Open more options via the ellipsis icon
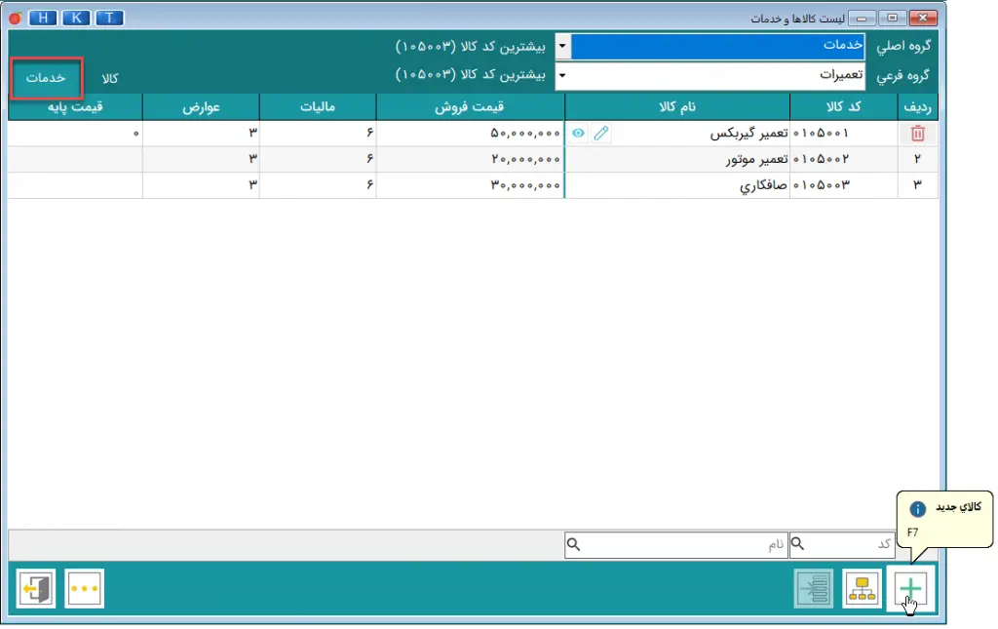The height and width of the screenshot is (629, 998). tap(84, 588)
